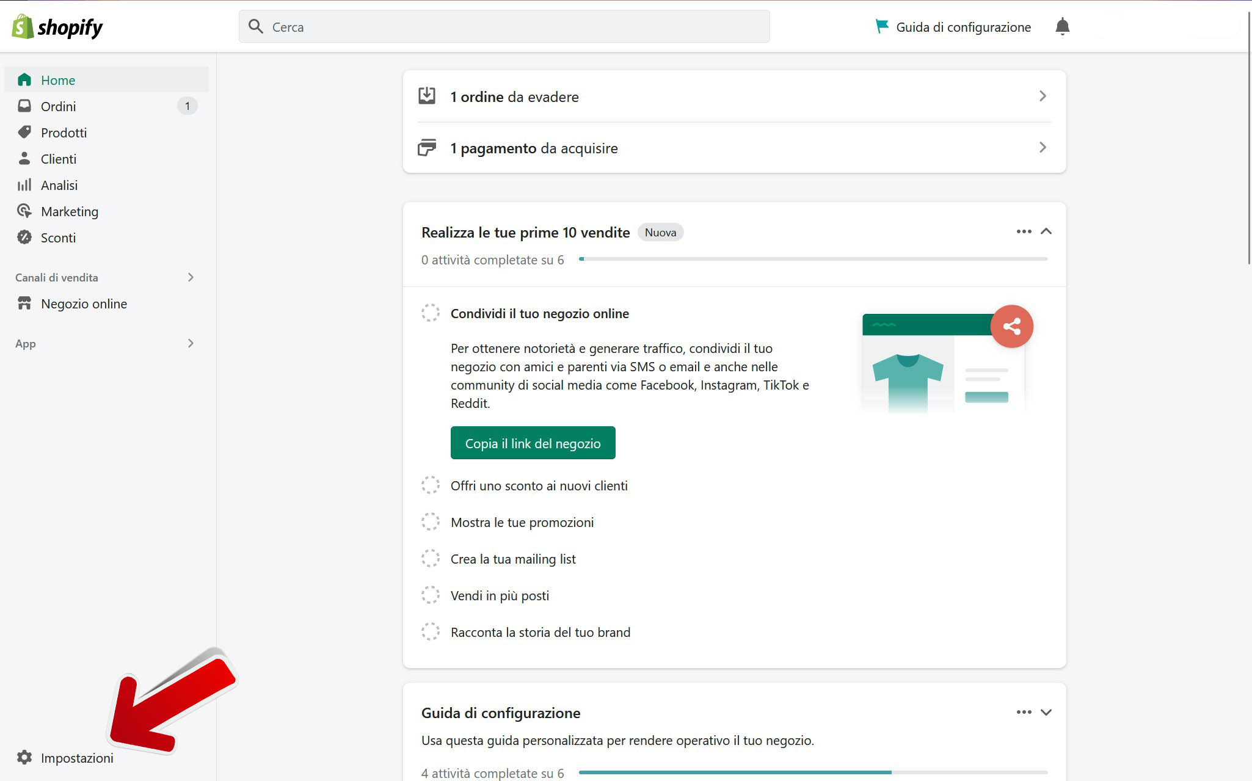The image size is (1252, 781).
Task: Click the Cerca search field
Action: click(x=504, y=27)
